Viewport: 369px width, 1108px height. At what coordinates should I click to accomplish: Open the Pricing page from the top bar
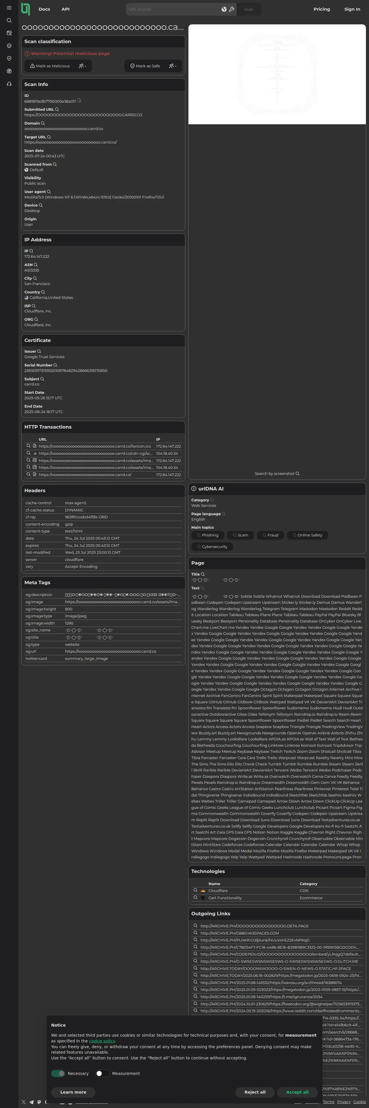322,9
